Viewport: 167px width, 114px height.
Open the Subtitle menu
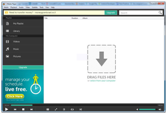pos(35,7)
